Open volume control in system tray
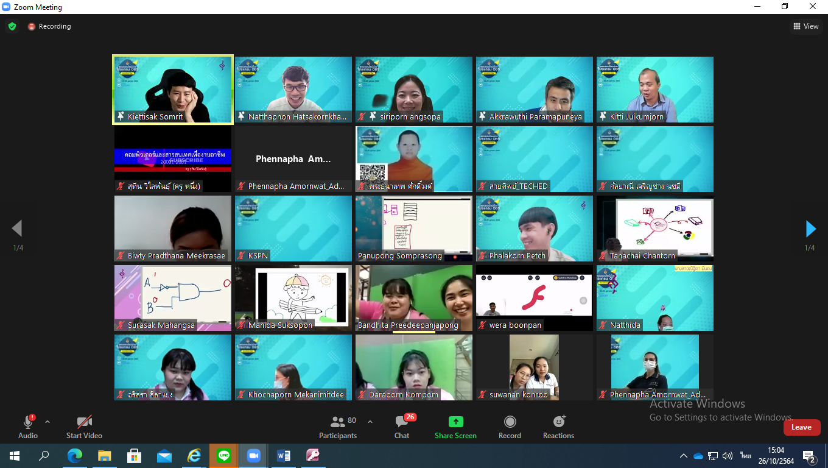The image size is (828, 468). [x=728, y=456]
